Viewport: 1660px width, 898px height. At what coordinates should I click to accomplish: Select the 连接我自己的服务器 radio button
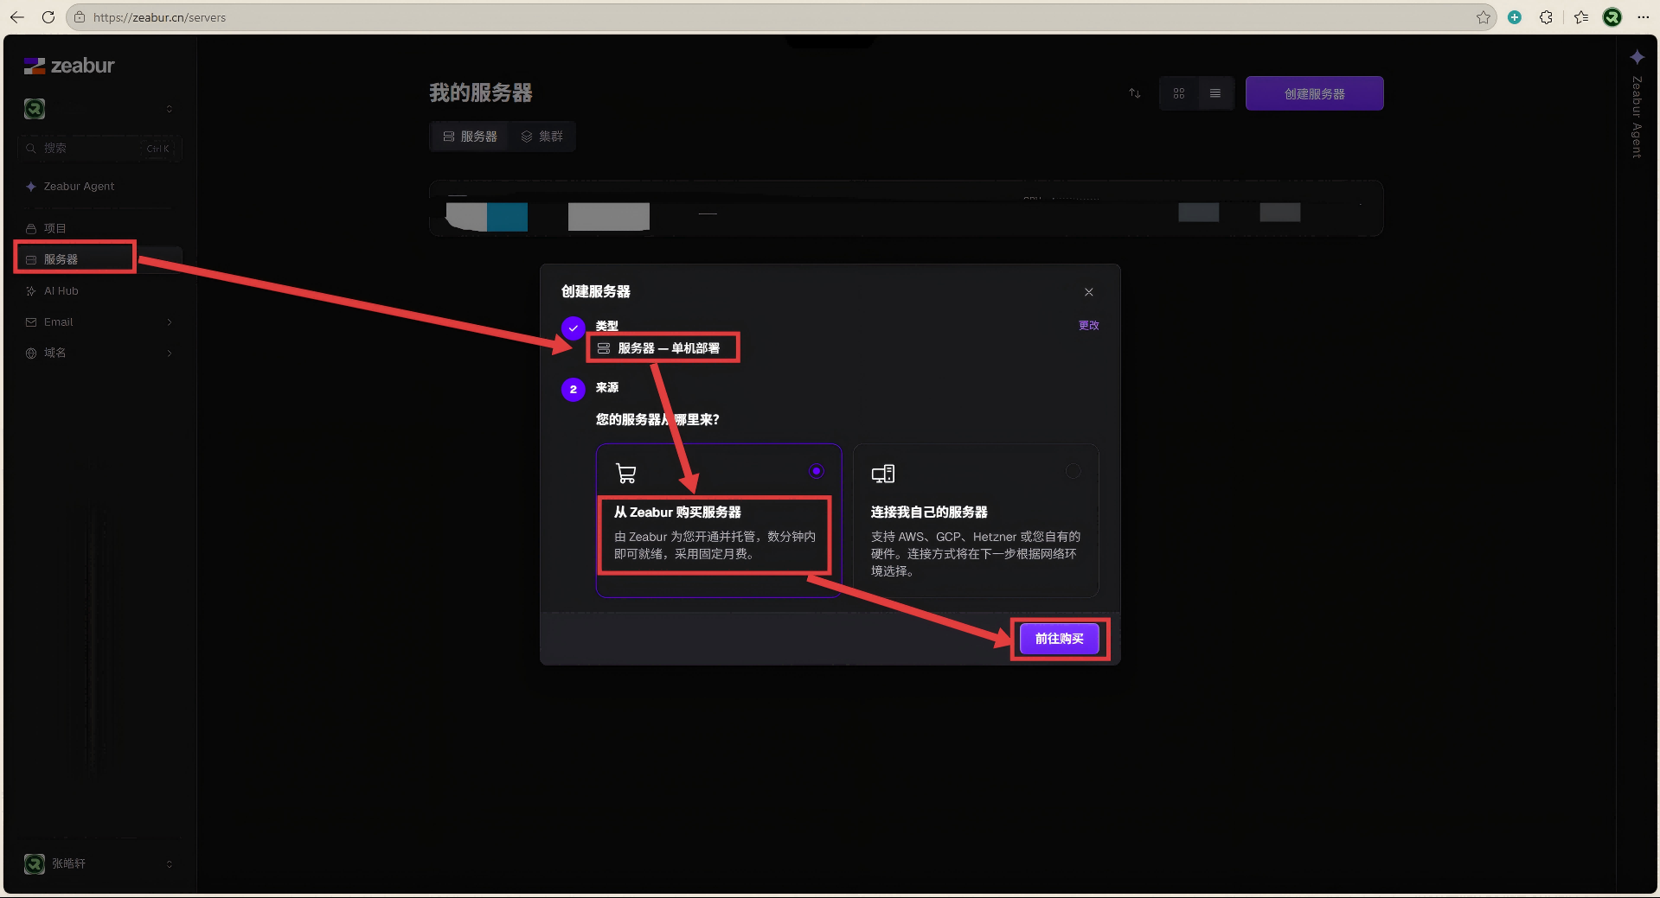coord(1074,471)
